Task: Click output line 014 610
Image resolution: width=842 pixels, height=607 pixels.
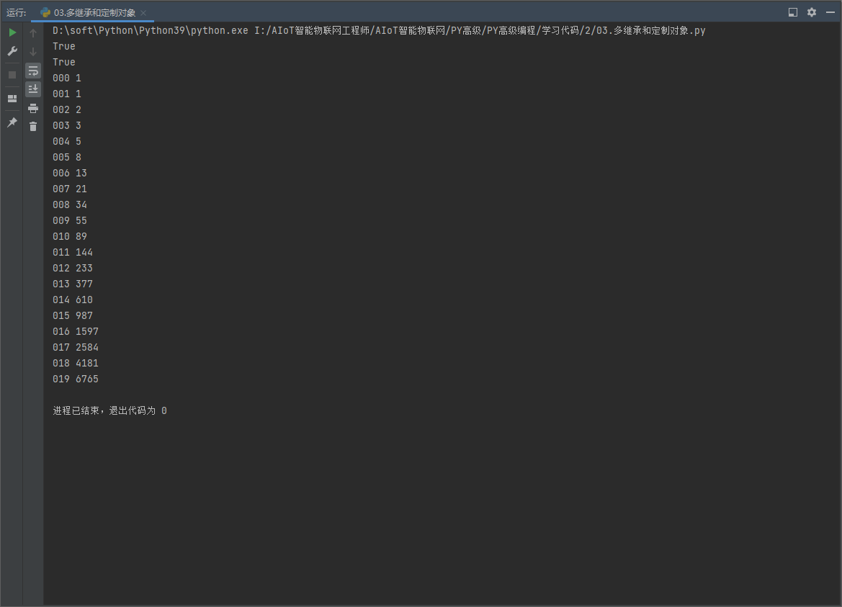Action: [73, 300]
